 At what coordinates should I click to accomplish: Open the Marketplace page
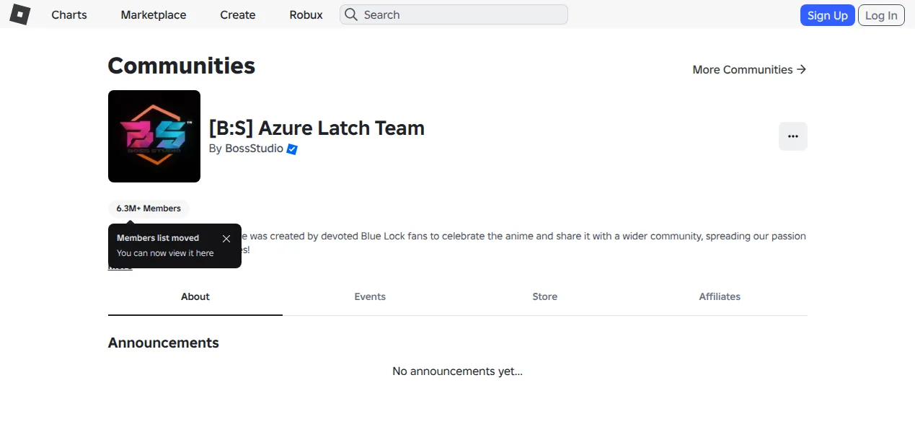click(x=154, y=14)
